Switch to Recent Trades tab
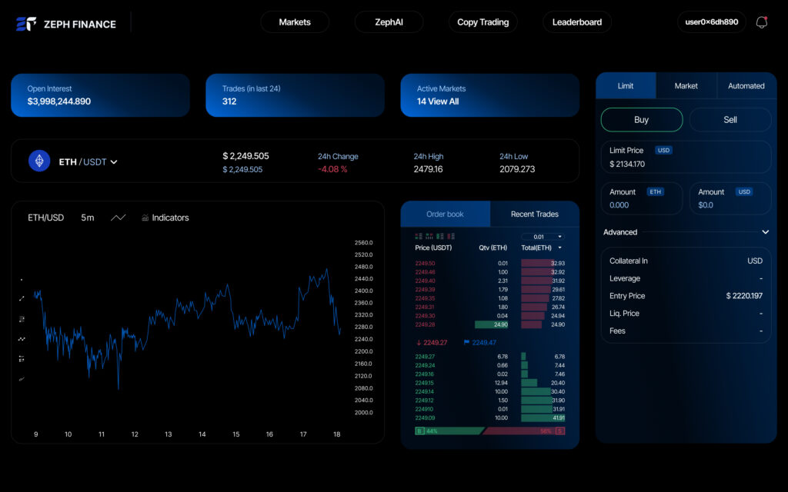Image resolution: width=788 pixels, height=492 pixels. (534, 214)
